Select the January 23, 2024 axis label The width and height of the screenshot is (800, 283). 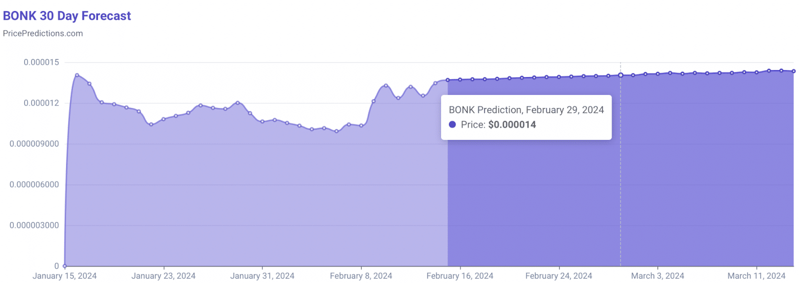point(163,276)
